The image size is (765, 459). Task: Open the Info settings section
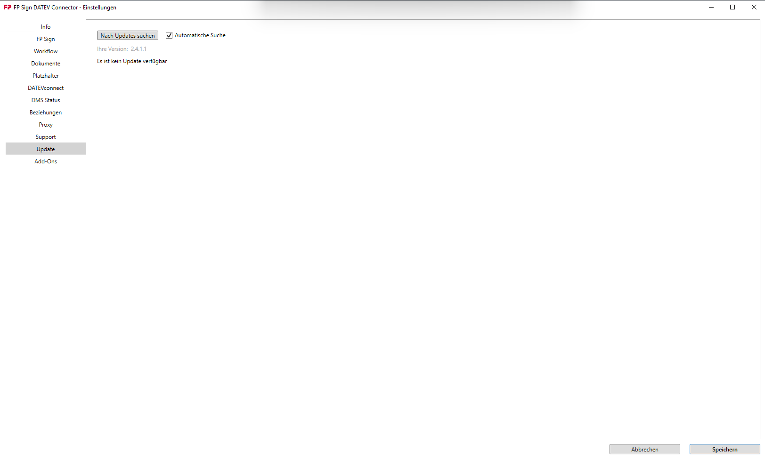(46, 27)
